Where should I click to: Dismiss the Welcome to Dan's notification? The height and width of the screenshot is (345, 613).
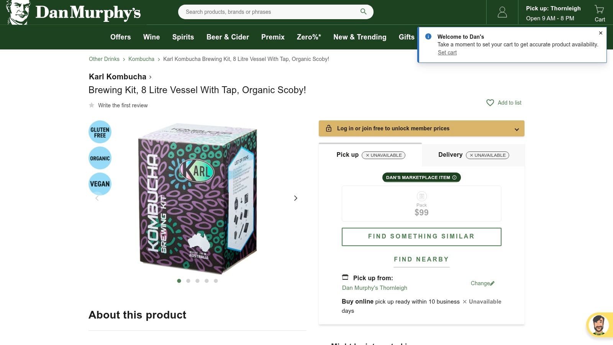601,33
